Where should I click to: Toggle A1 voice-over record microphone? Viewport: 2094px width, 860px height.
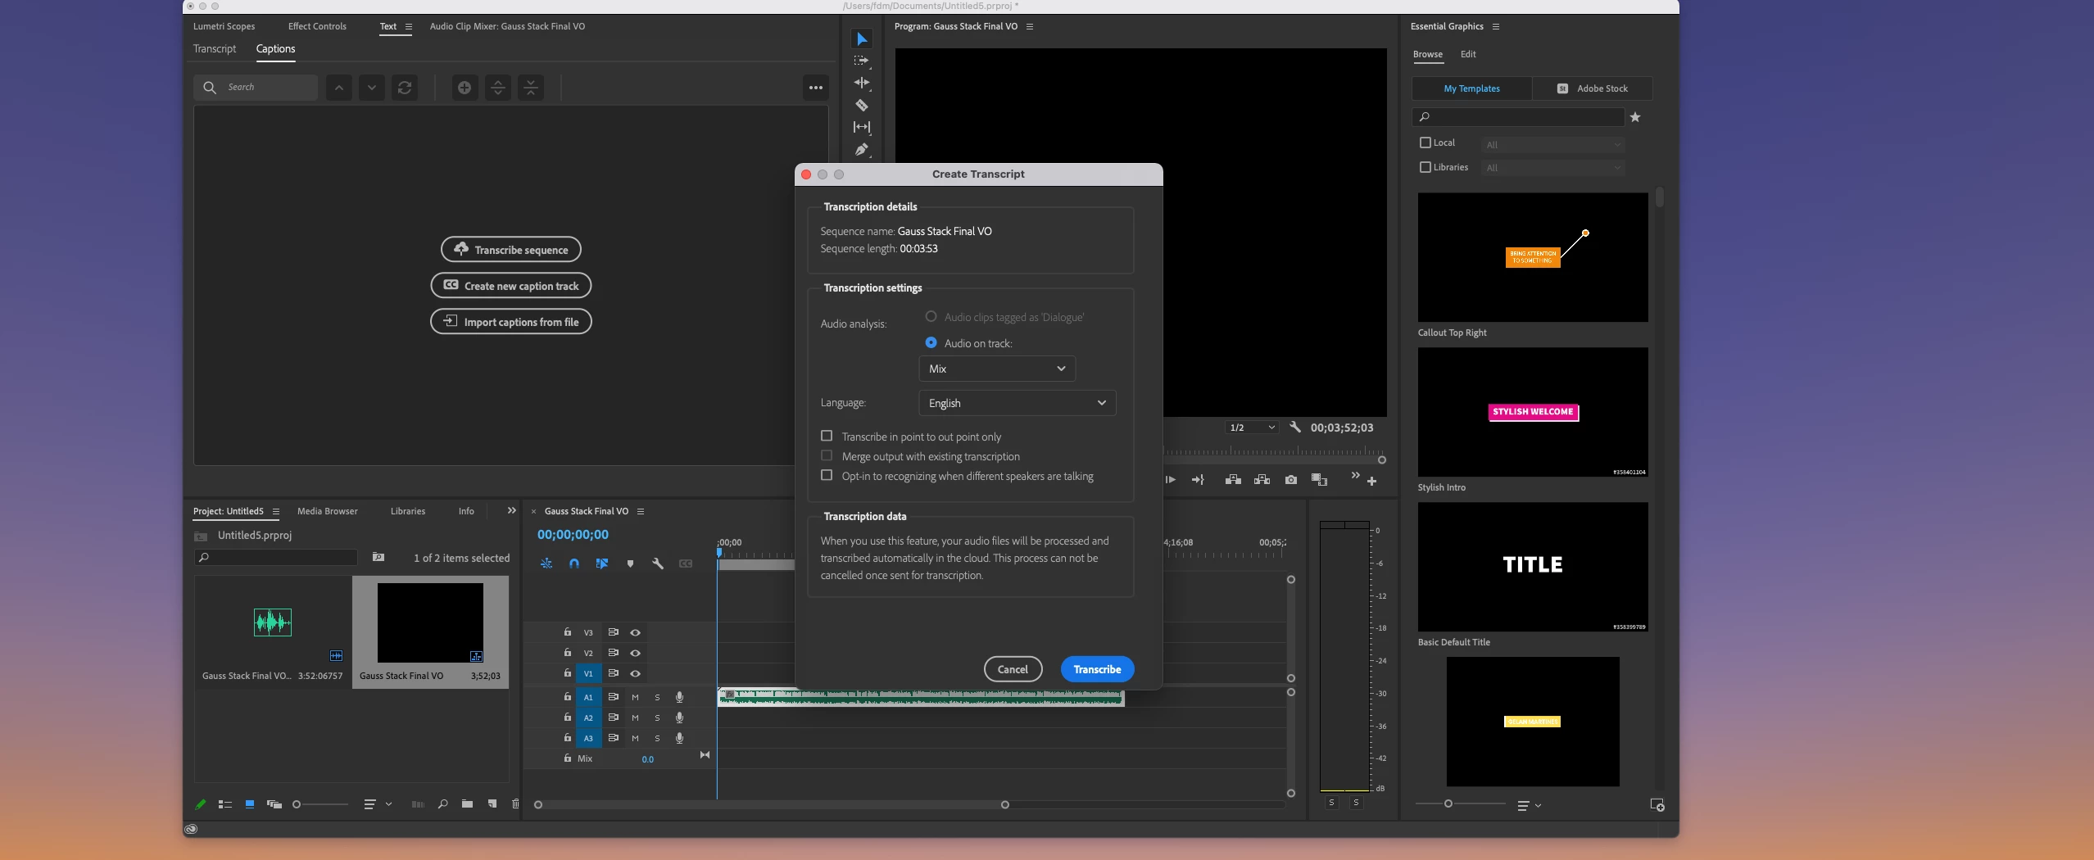click(679, 697)
